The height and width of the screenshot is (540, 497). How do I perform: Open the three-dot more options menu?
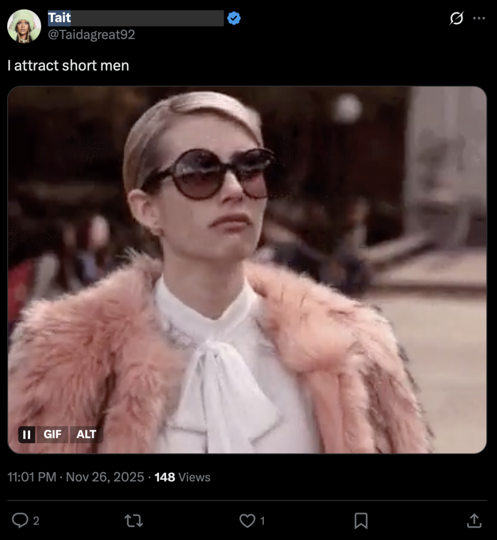[479, 18]
